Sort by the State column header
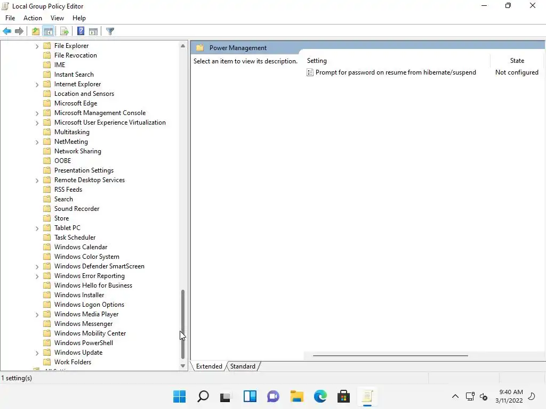 point(517,61)
